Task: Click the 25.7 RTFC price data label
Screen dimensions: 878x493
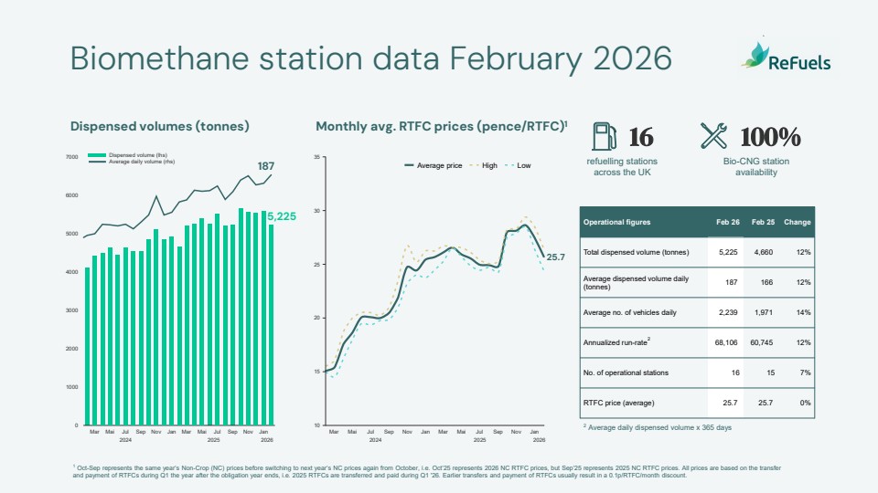Action: (x=557, y=258)
